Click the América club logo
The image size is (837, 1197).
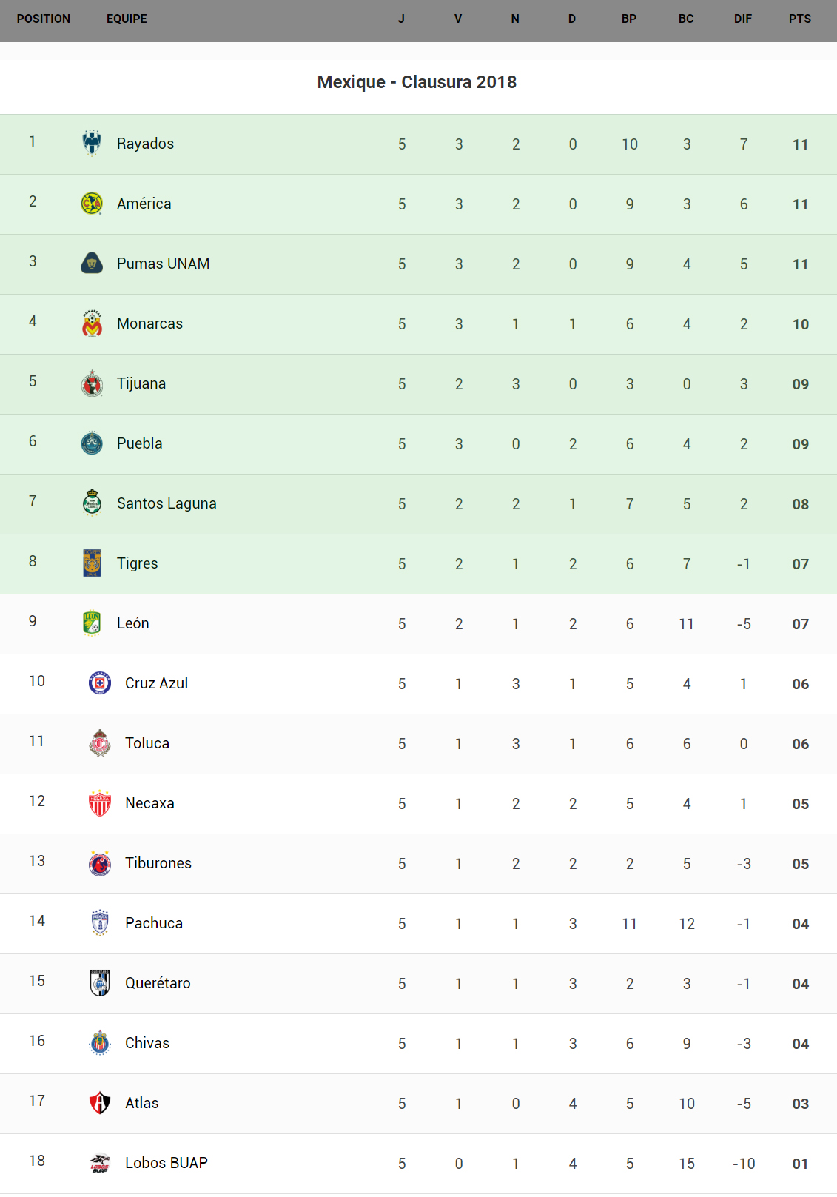click(x=92, y=203)
